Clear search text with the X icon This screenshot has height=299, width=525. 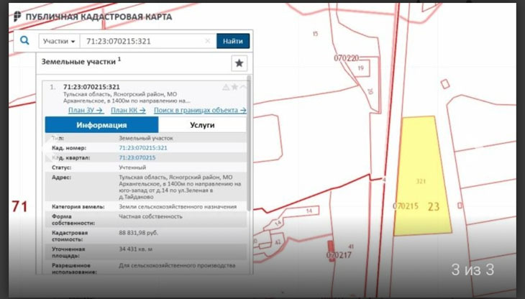[x=208, y=41]
